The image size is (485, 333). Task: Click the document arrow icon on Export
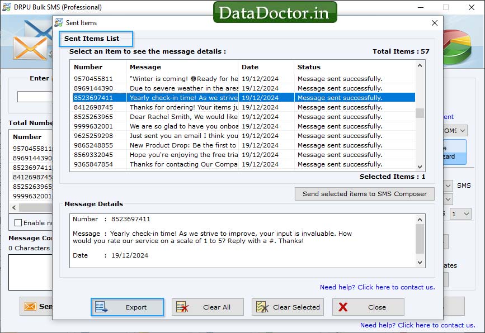[101, 307]
